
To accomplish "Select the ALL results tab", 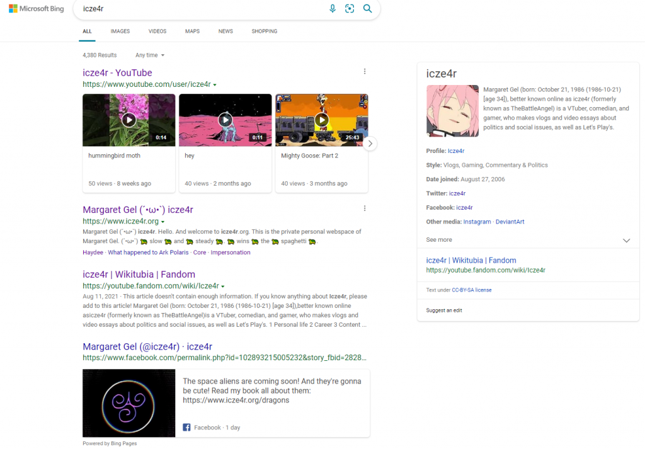I will [x=87, y=31].
